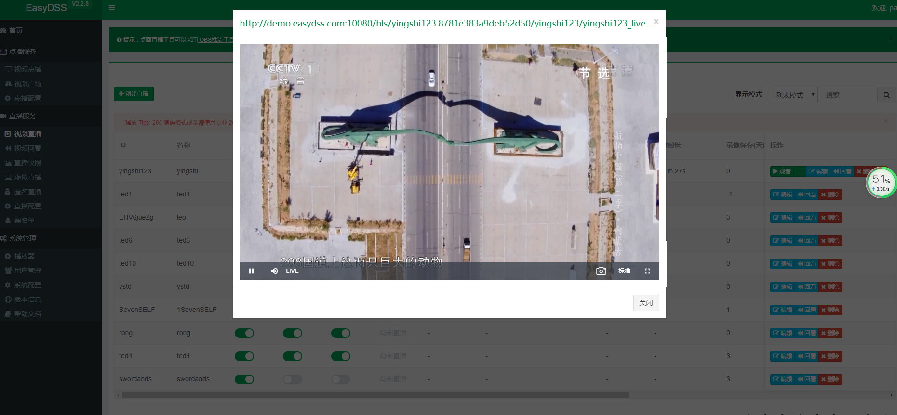Close the dialog with the × icon

(x=656, y=22)
